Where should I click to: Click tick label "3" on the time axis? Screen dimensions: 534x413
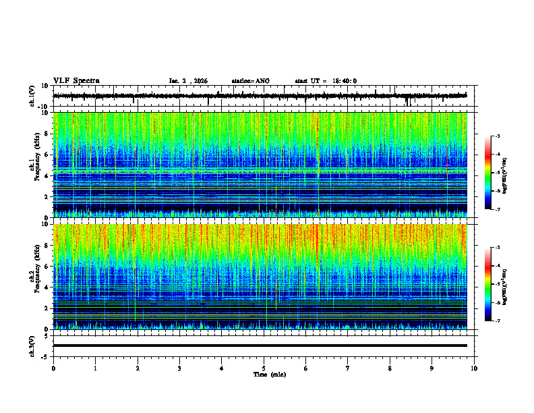pos(179,368)
